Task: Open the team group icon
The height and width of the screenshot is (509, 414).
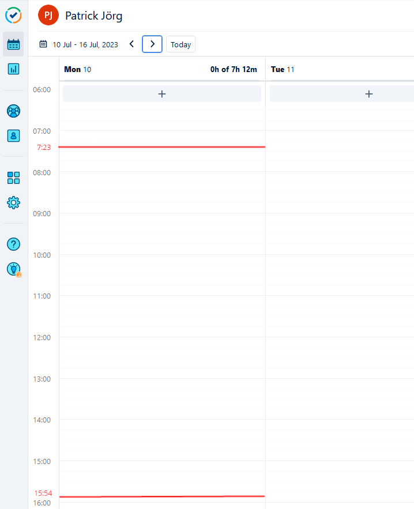Action: pos(13,111)
